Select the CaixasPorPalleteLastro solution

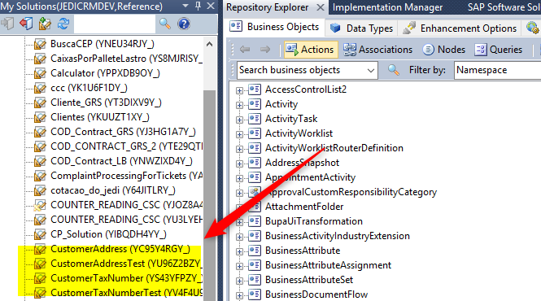coord(126,59)
